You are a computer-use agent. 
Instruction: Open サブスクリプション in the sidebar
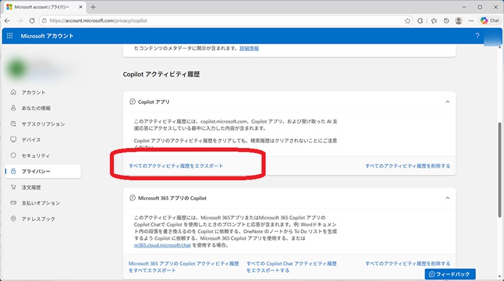pyautogui.click(x=43, y=123)
